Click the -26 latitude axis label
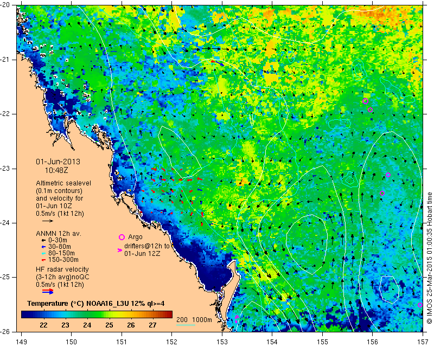This screenshot has width=434, height=347. click(x=6, y=331)
